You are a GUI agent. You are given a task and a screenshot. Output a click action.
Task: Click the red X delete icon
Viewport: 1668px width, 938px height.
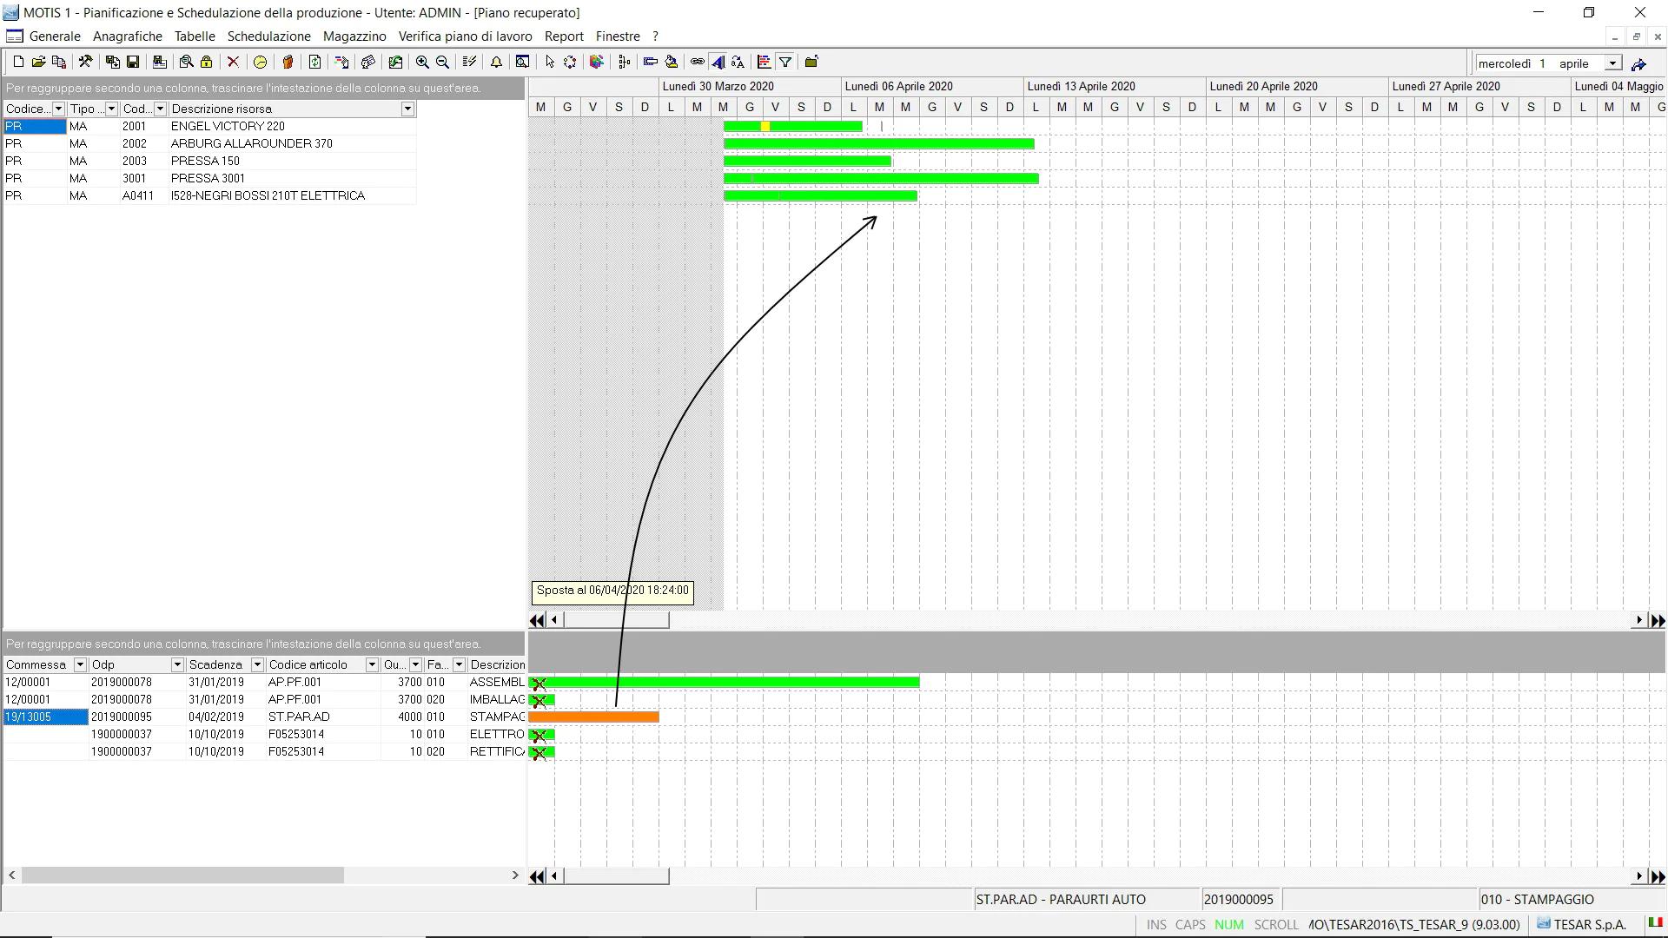click(x=233, y=62)
